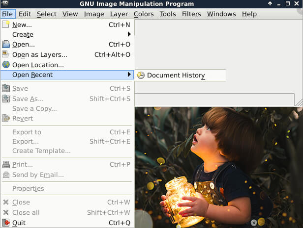Click the Open Location globe icon
The width and height of the screenshot is (303, 228).
(x=6, y=65)
